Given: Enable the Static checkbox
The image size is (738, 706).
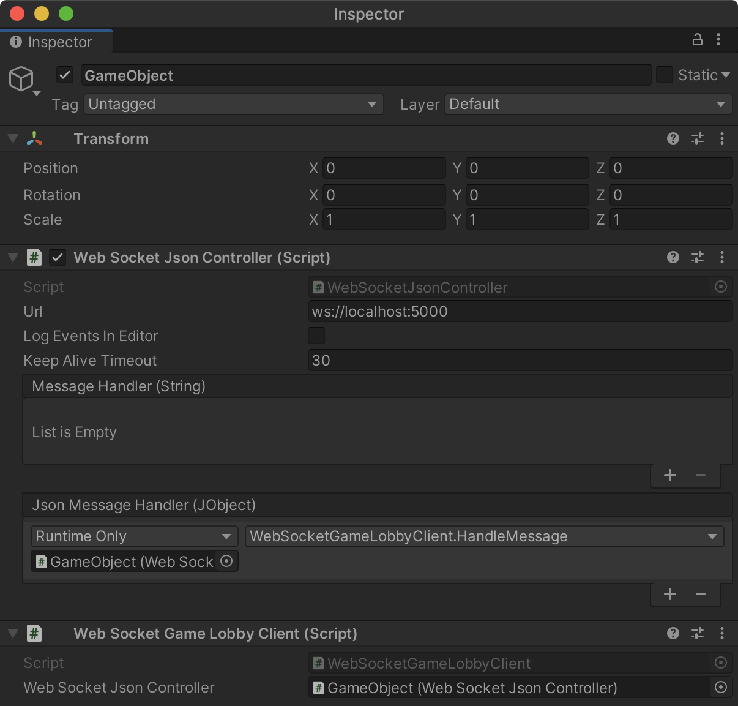Looking at the screenshot, I should click(x=665, y=75).
